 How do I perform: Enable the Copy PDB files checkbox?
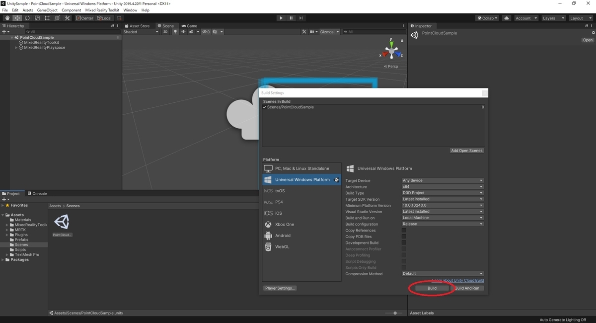point(404,237)
